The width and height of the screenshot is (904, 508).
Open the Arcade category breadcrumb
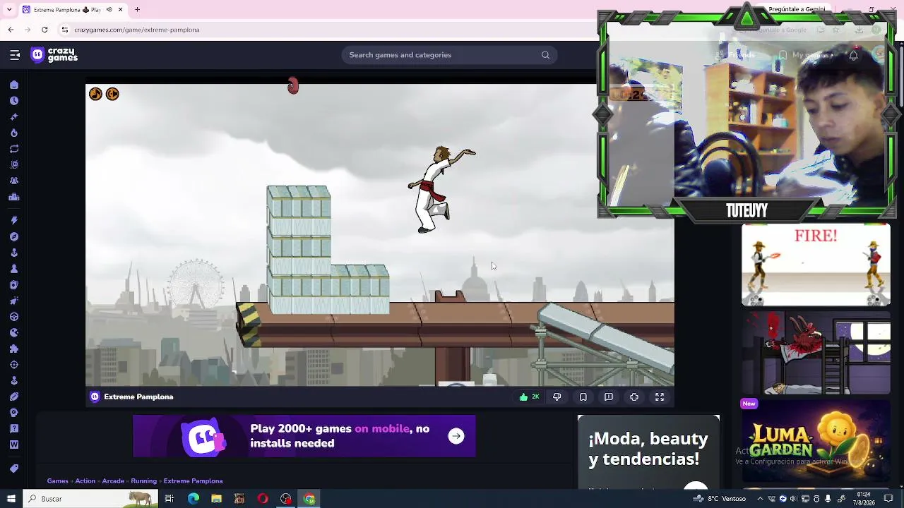coord(113,481)
